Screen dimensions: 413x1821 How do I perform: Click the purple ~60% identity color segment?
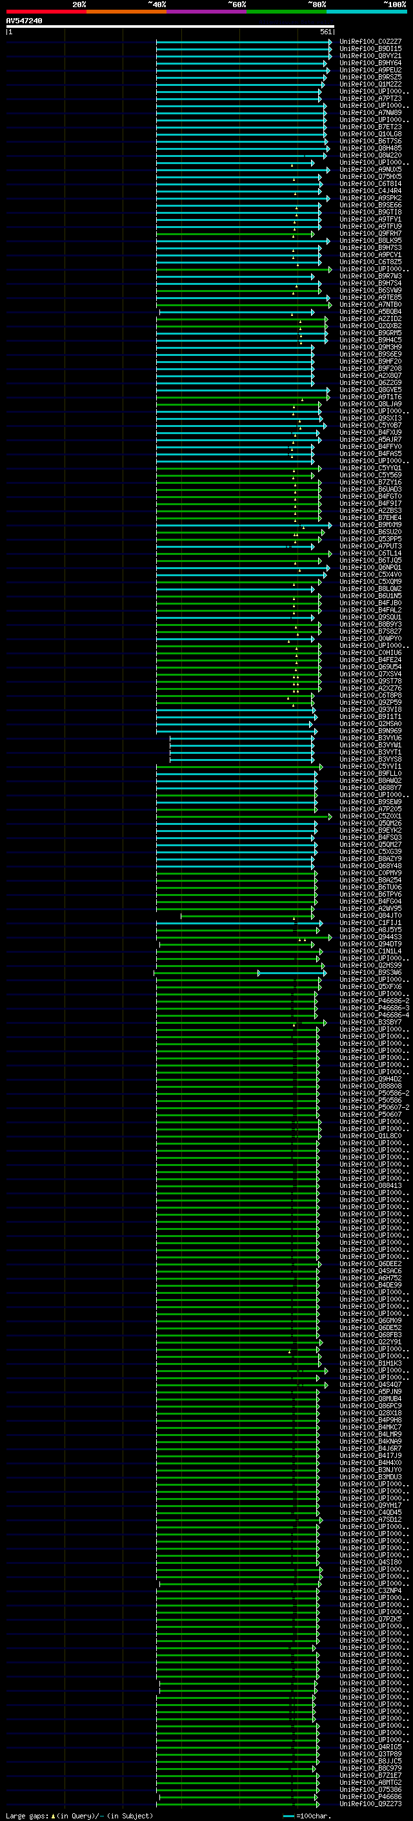pos(207,12)
